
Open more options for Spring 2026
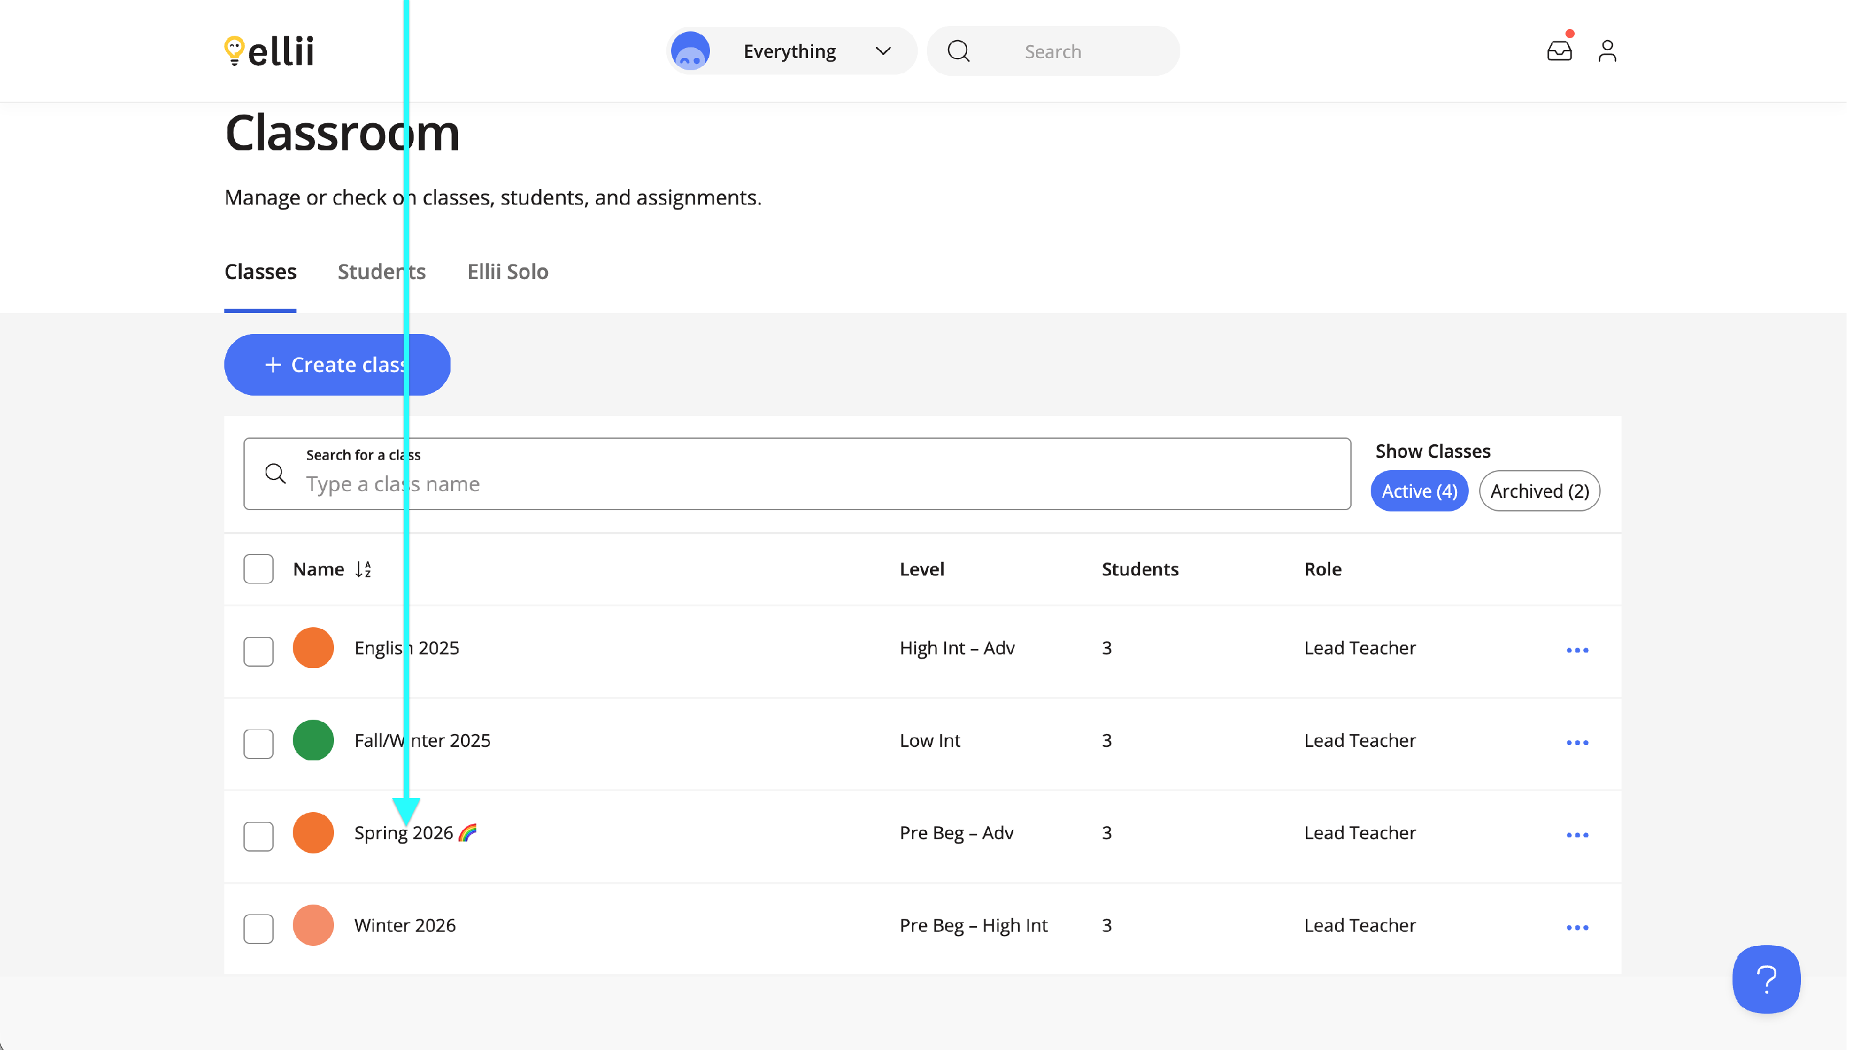[x=1579, y=836]
